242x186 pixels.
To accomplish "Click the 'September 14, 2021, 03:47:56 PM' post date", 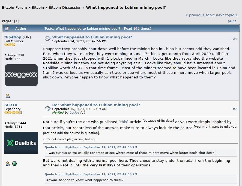I will (x=79, y=41).
